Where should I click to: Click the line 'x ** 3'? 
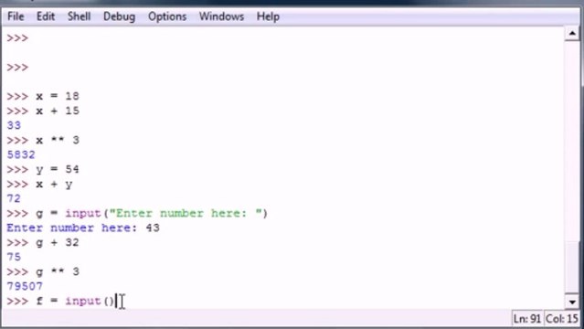click(x=43, y=140)
